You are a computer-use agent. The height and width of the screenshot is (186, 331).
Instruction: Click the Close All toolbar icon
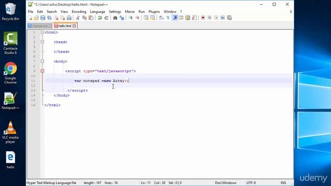pyautogui.click(x=63, y=18)
